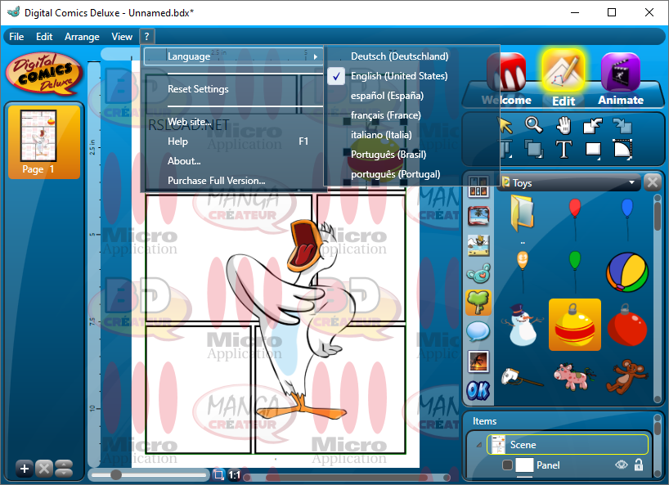Open the speech bubble category
This screenshot has height=485, width=669.
tap(478, 332)
